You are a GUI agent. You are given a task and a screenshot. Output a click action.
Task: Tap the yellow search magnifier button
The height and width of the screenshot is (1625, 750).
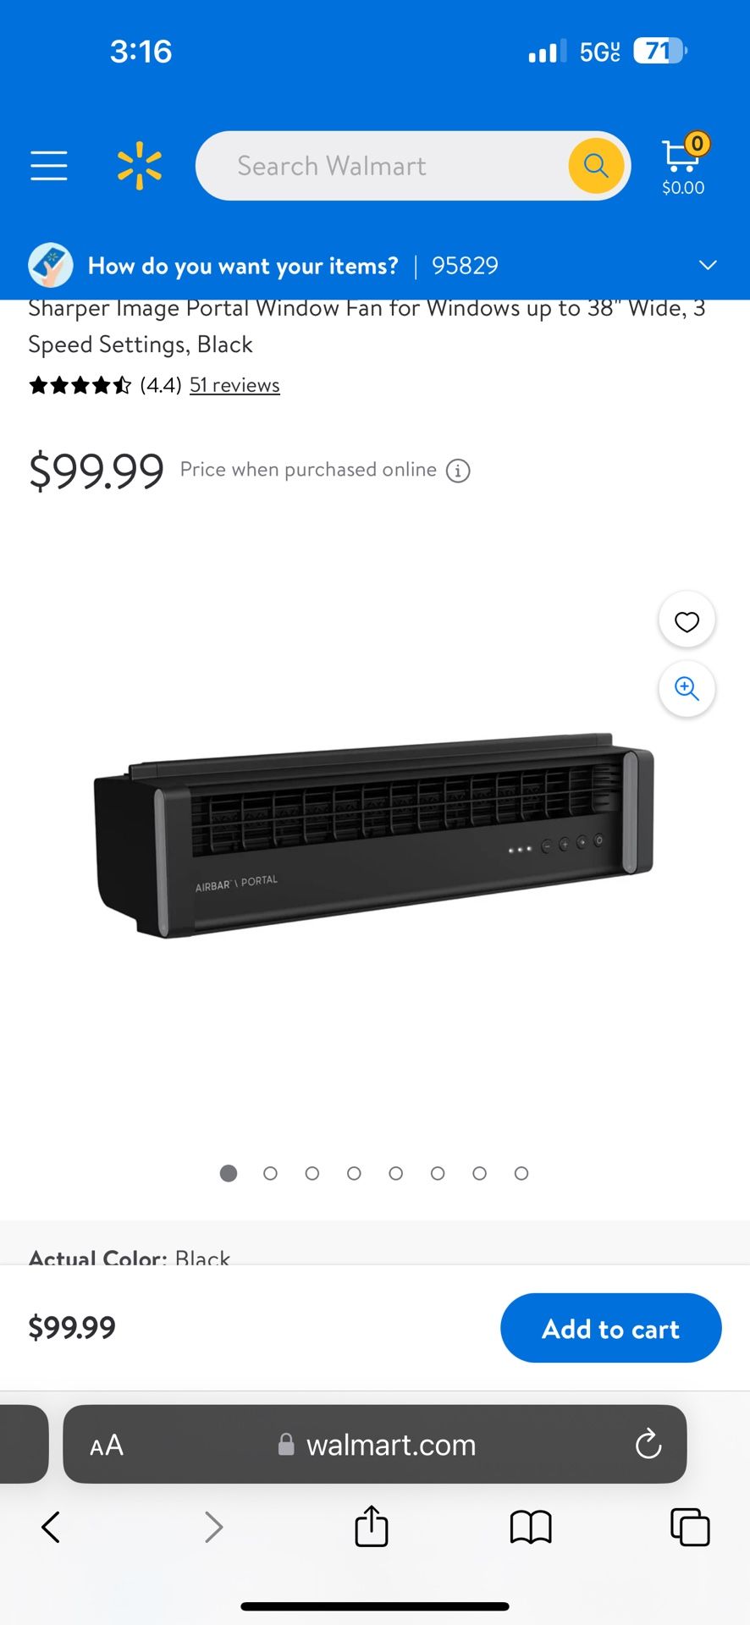[596, 166]
